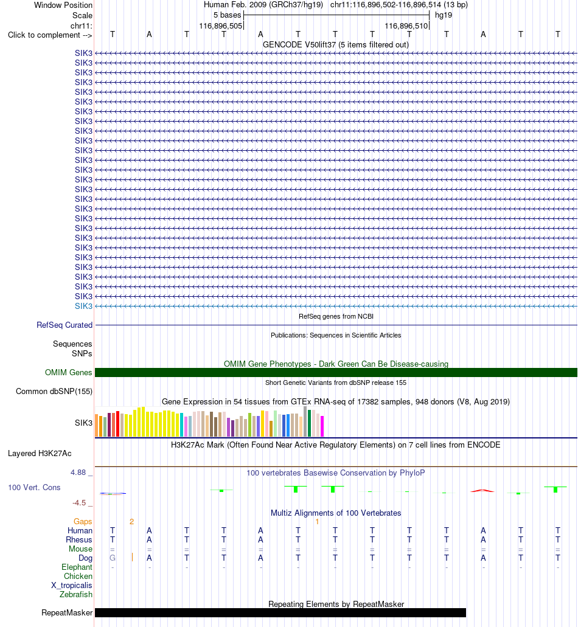
Task: Click the Scale label
Action: [x=82, y=16]
